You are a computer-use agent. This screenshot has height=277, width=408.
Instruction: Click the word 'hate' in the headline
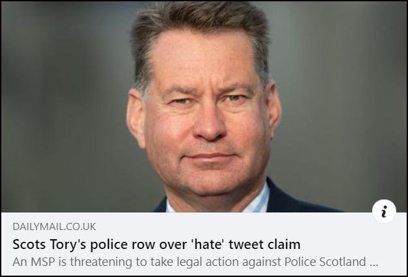coord(208,244)
